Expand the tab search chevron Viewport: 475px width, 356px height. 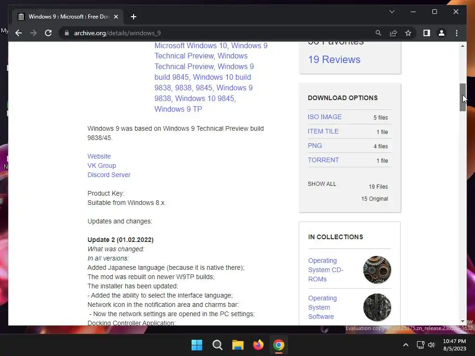click(392, 12)
